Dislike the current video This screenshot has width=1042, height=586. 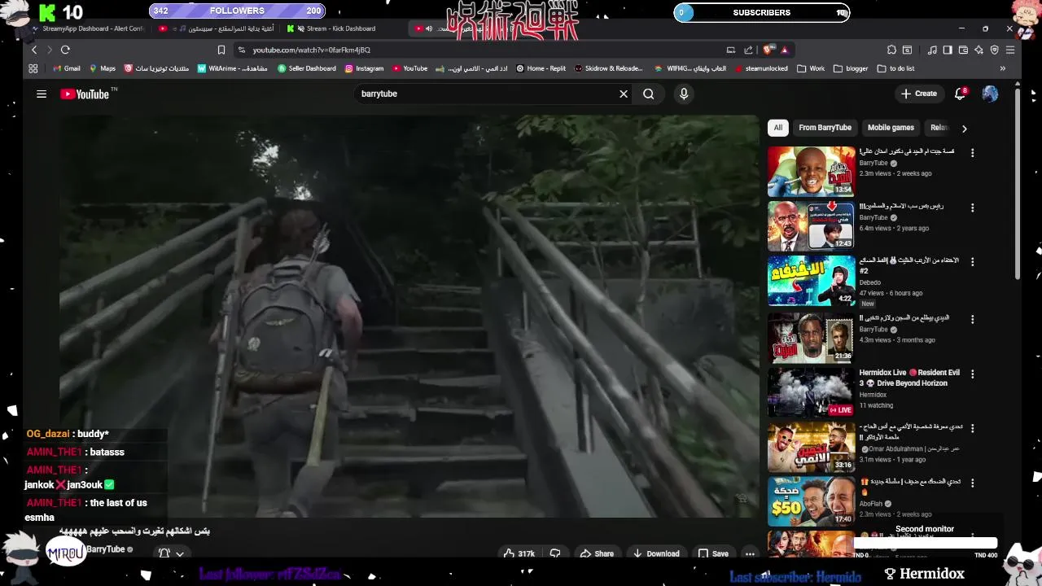[x=555, y=553]
